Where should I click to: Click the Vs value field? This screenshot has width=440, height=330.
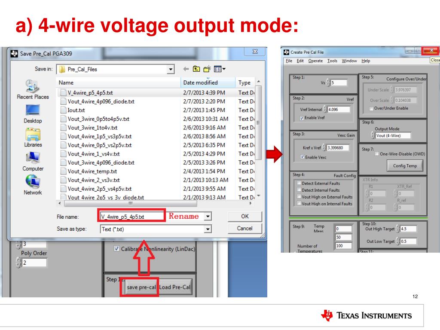pos(339,82)
